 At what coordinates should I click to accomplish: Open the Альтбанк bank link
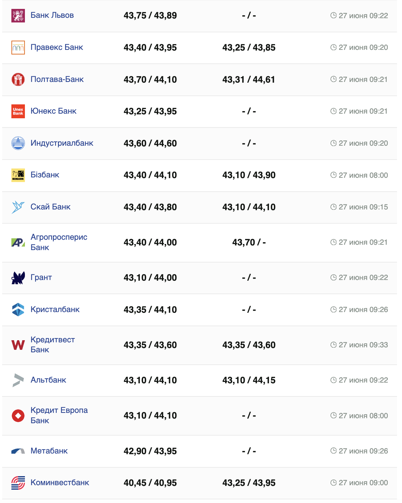(x=48, y=380)
